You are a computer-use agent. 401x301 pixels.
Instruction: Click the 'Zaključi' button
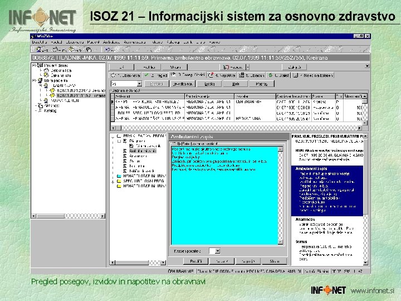click(295, 67)
